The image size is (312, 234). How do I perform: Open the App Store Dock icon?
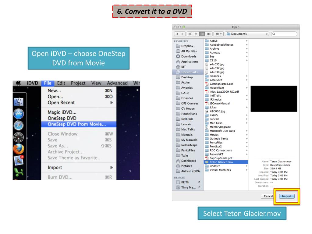(x=19, y=114)
